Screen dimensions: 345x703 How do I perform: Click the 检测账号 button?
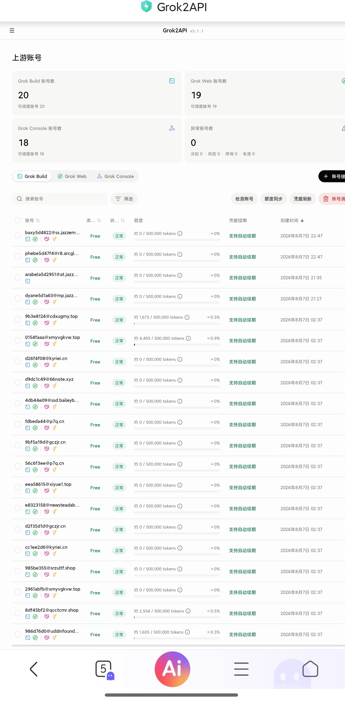[x=244, y=199]
